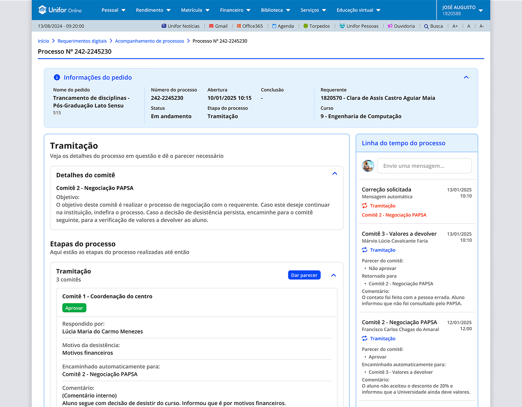Open the Educação virtual dropdown menu
This screenshot has width=522, height=407.
(x=358, y=10)
